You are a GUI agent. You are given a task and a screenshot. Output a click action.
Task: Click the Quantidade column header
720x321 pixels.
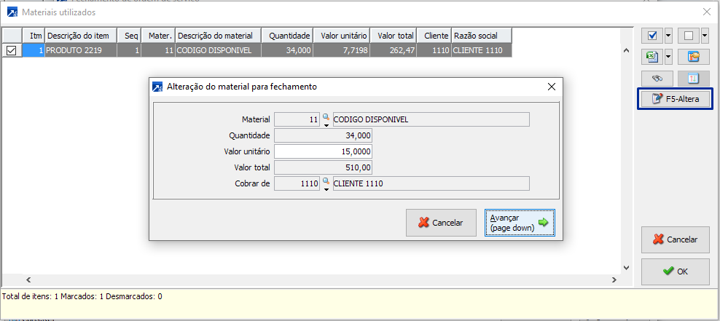point(287,36)
